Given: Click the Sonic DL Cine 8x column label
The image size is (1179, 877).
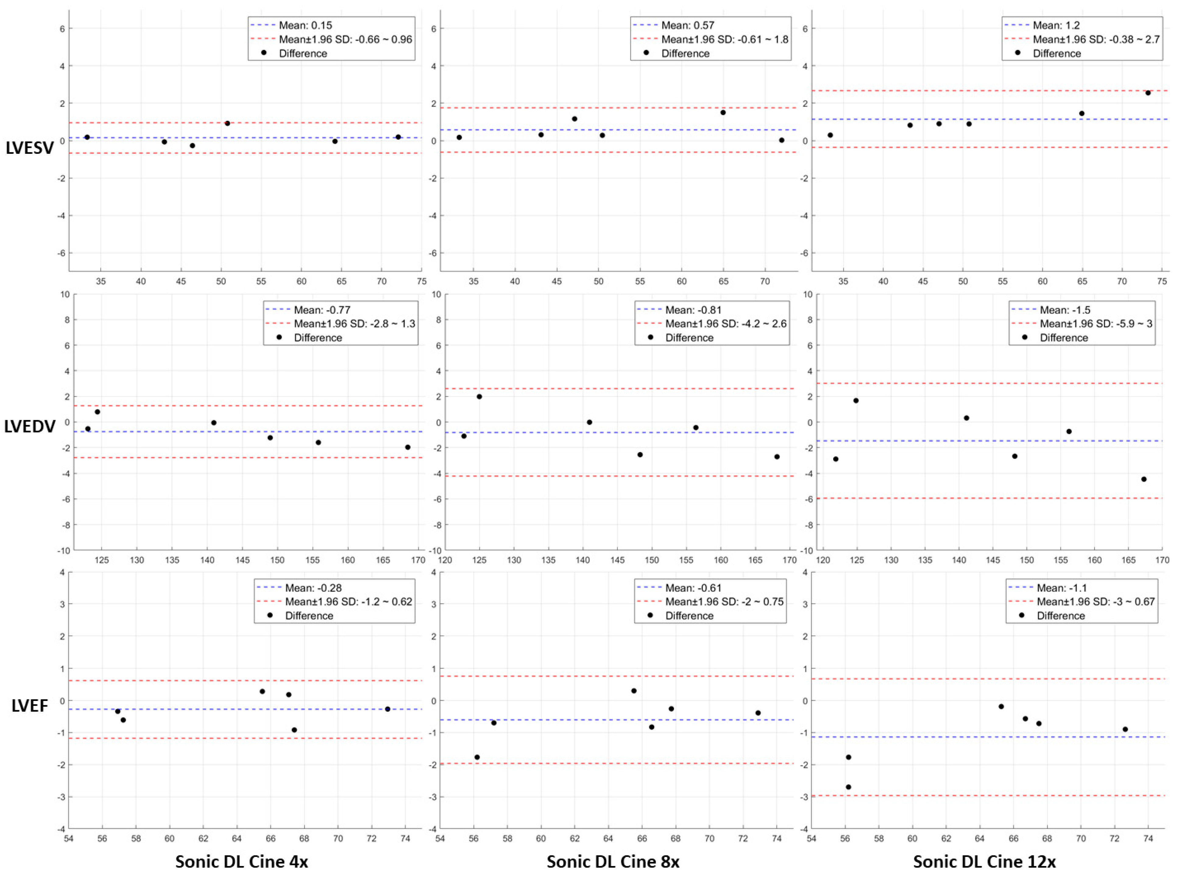Looking at the screenshot, I should 613,861.
